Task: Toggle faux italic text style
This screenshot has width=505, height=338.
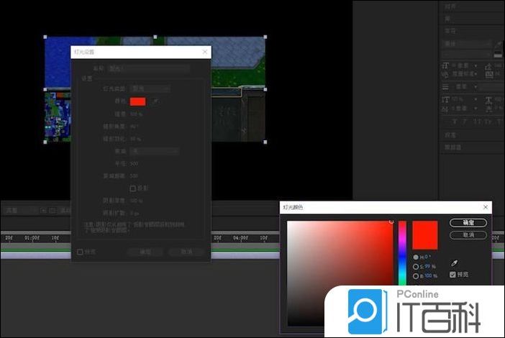Action: (x=465, y=122)
